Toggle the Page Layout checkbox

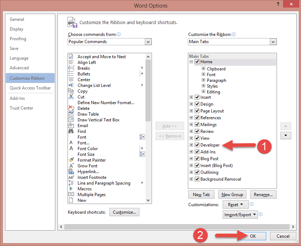coord(197,111)
